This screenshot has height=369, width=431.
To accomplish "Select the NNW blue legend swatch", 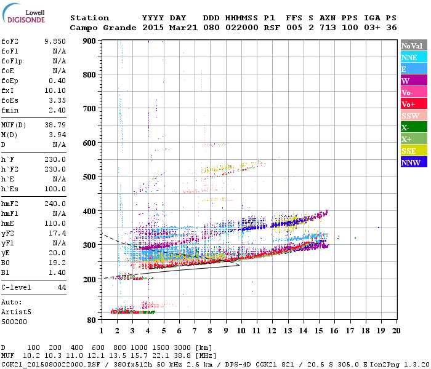I will pos(414,162).
